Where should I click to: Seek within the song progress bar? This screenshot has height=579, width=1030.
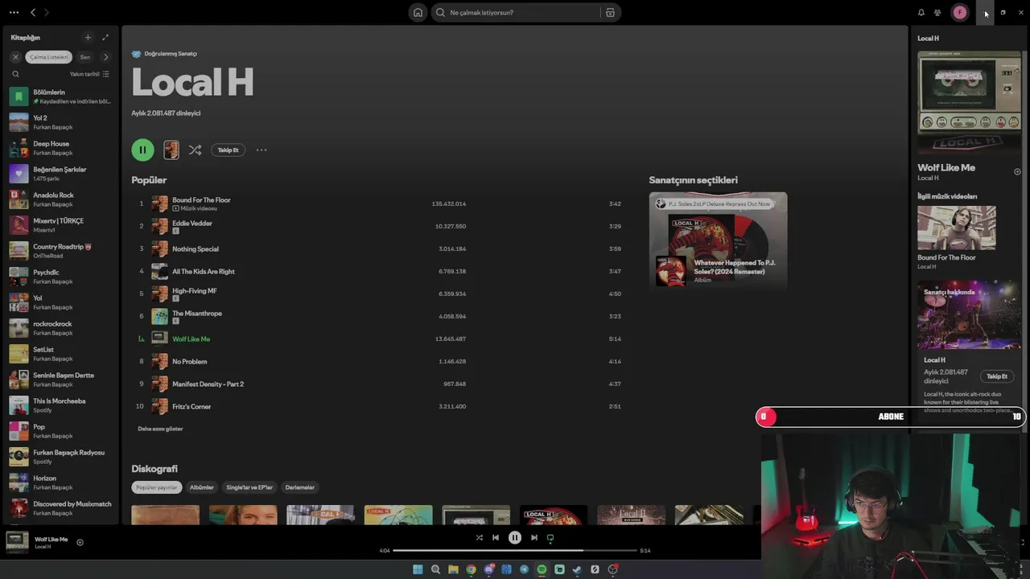(x=514, y=551)
